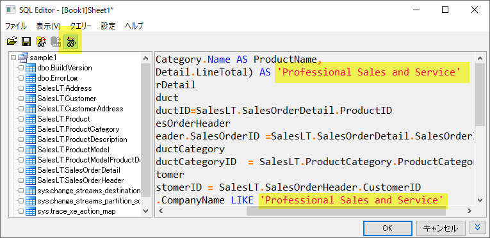This screenshot has height=238, width=490.
Task: Click the table icon of sys.trace_xe_action_map
Action: tap(31, 211)
